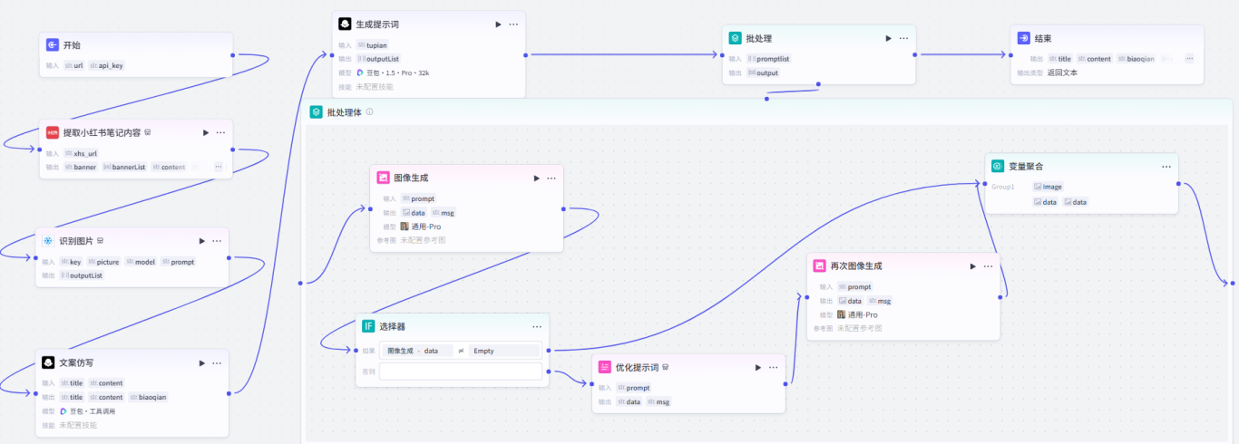
Task: Run the 再次图像生成 node
Action: 973,266
